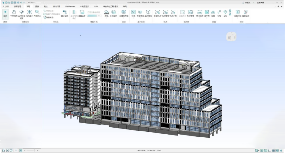Choose the 局部放大 zoom region tool

pos(37,13)
